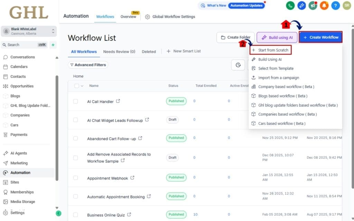Image resolution: width=354 pixels, height=221 pixels.
Task: Click the blue help question mark icon
Action: (x=335, y=6)
